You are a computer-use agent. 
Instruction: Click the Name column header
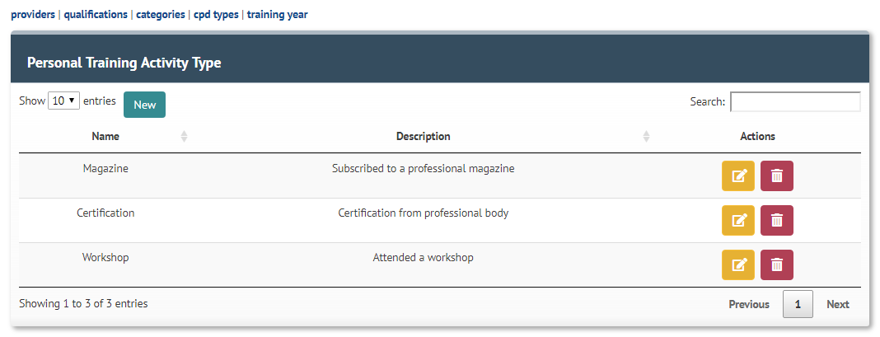[105, 137]
